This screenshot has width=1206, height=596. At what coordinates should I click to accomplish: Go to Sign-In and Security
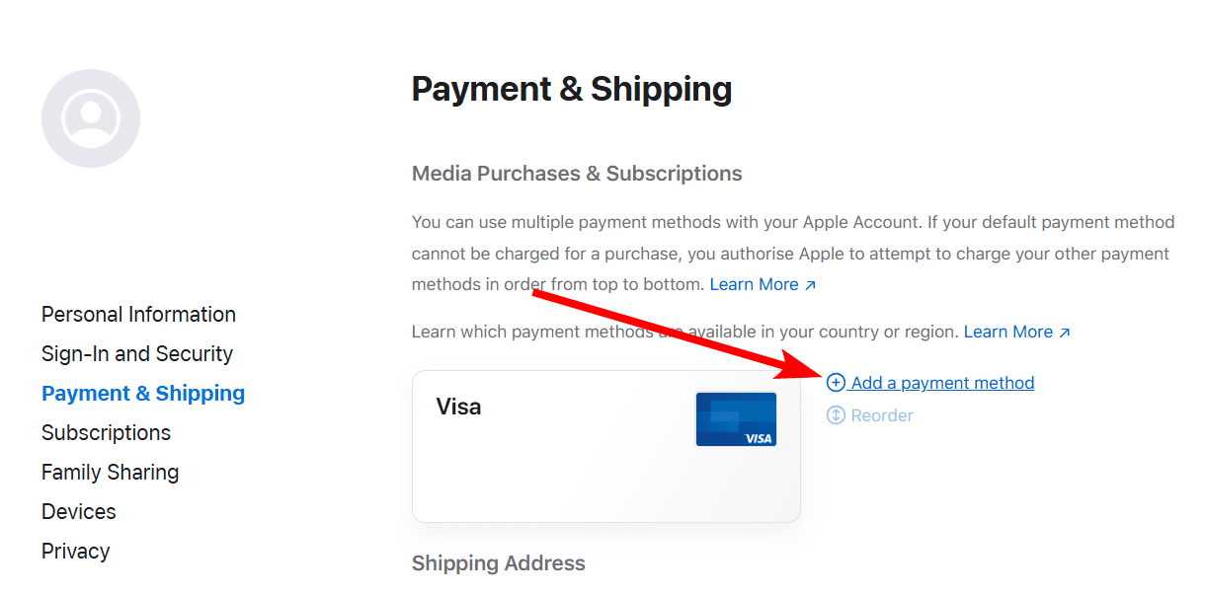[137, 354]
